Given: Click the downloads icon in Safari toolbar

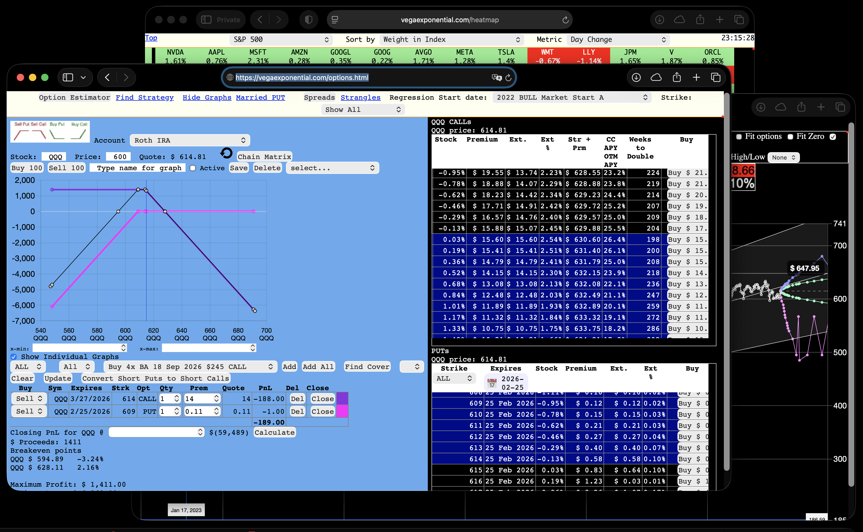Looking at the screenshot, I should point(636,77).
